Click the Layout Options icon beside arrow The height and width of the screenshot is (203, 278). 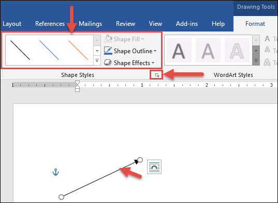154,167
